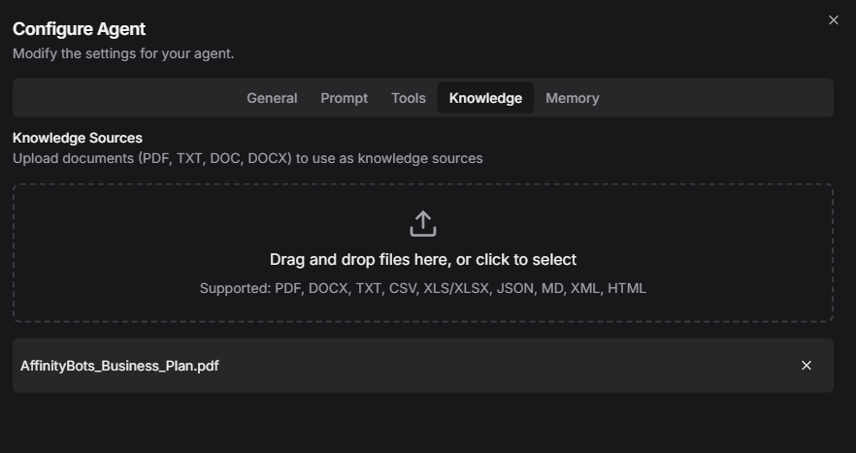Click 'Modify the settings for your agent' subtitle
This screenshot has width=856, height=453.
coord(123,53)
